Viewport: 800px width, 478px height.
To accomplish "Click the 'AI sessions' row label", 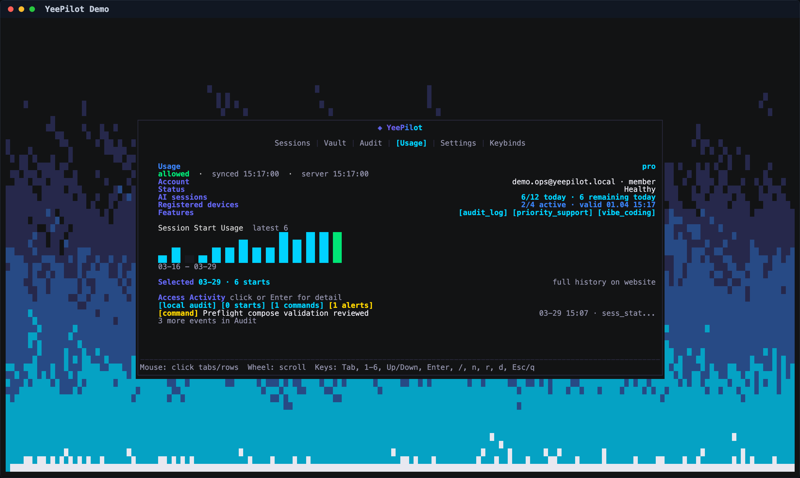I will (183, 197).
